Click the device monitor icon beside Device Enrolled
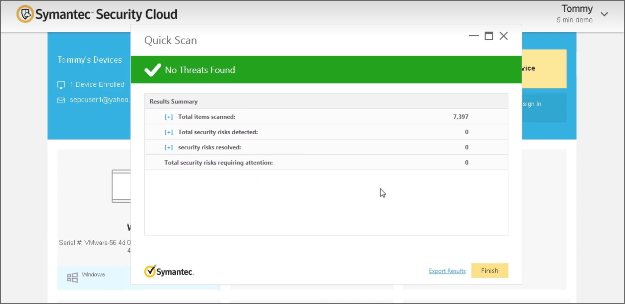Viewport: 625px width, 304px height. tap(61, 85)
